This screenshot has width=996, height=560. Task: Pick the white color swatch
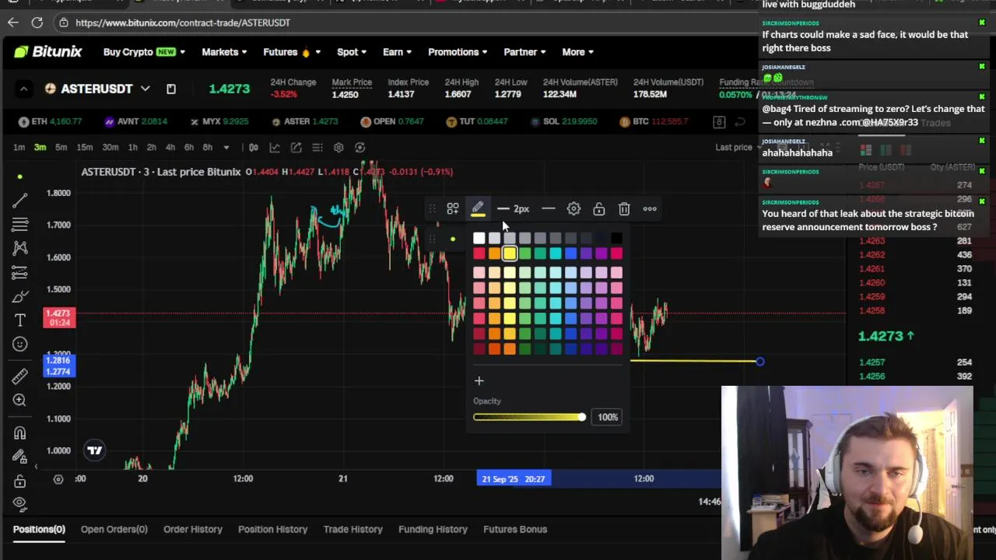479,238
